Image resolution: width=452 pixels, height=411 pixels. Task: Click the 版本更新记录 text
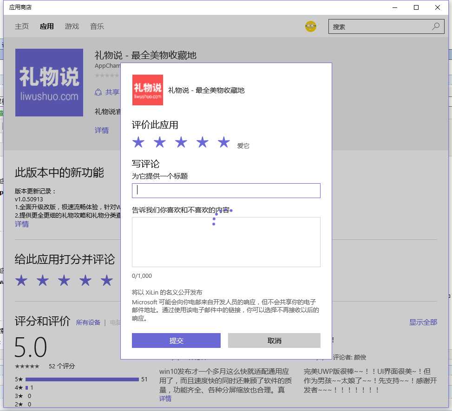(x=35, y=191)
